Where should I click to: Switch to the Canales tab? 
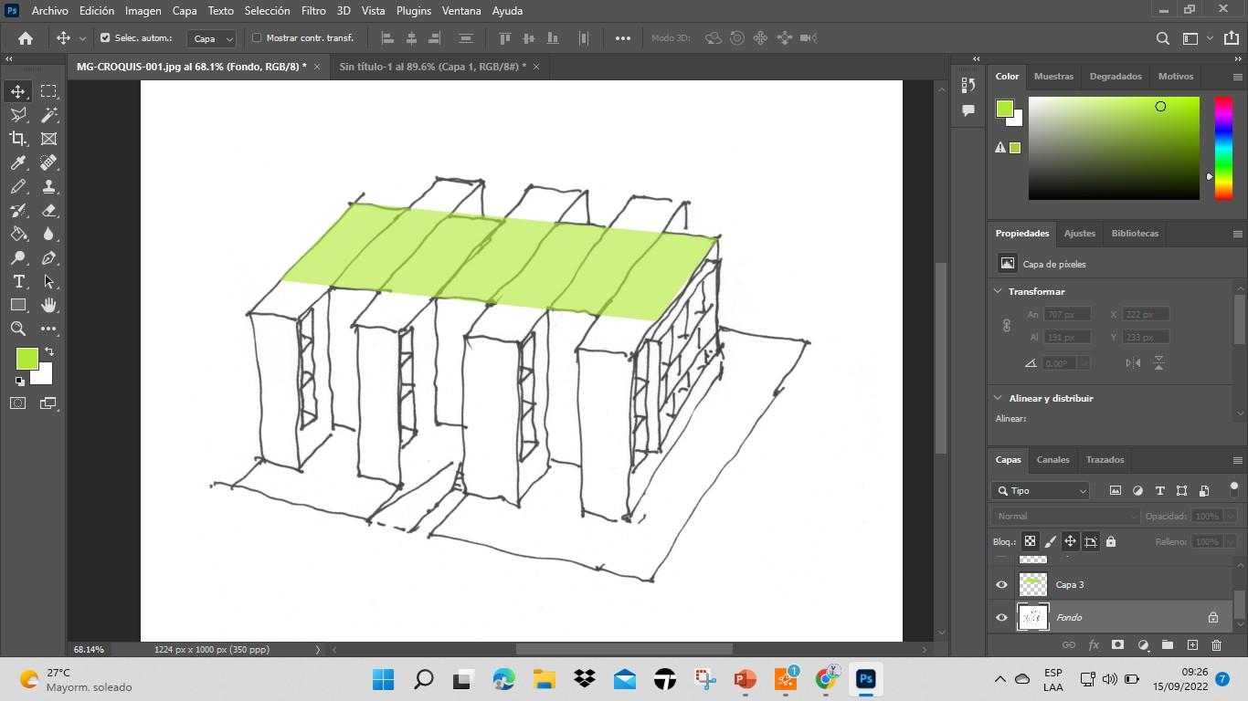[1052, 460]
